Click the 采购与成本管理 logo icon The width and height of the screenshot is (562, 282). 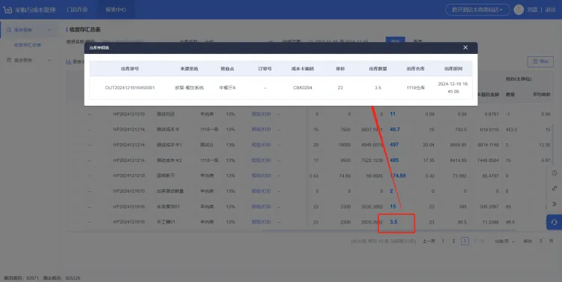[x=7, y=10]
